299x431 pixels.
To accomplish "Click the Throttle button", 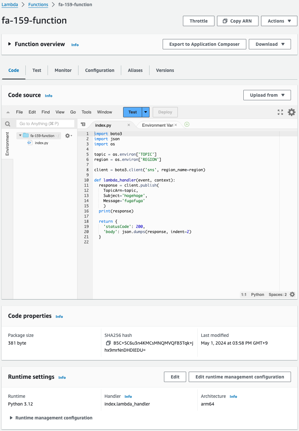I will 198,21.
